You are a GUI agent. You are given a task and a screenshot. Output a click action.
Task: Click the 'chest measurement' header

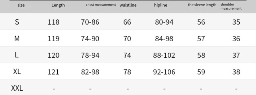click(101, 5)
